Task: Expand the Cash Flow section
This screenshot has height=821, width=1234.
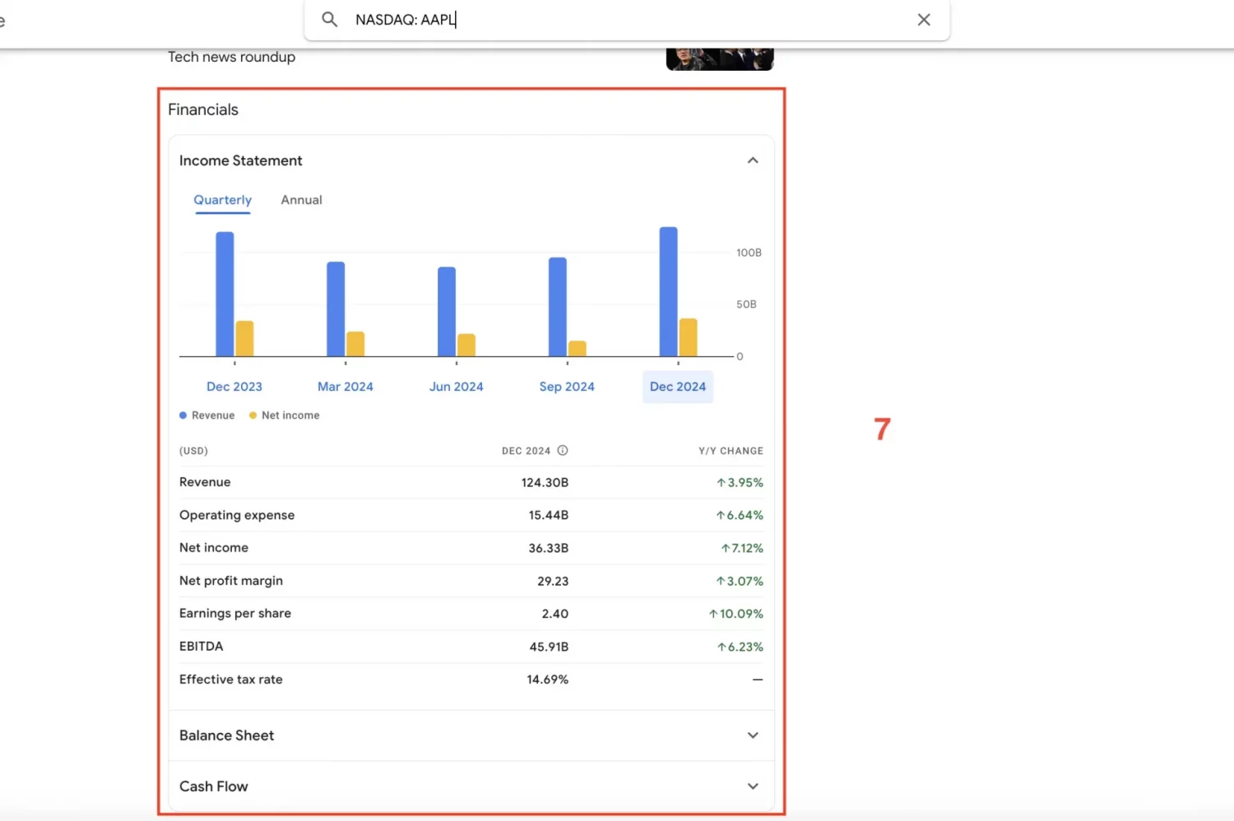Action: coord(753,786)
